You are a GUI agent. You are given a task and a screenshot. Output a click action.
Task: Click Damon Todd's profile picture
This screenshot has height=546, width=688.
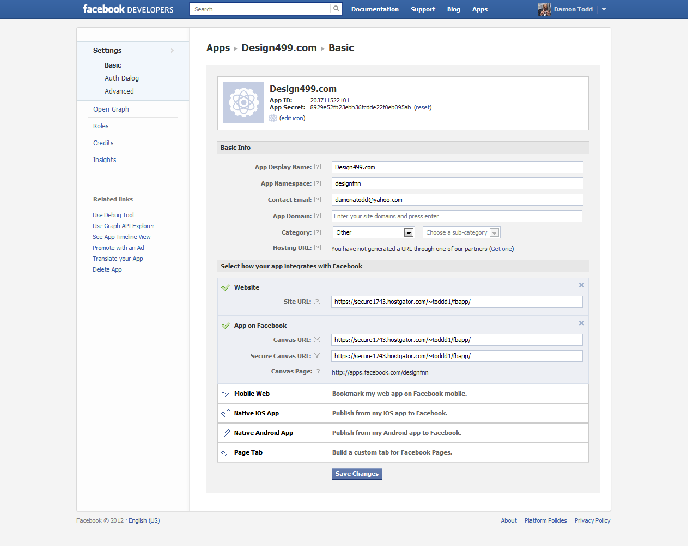[544, 9]
